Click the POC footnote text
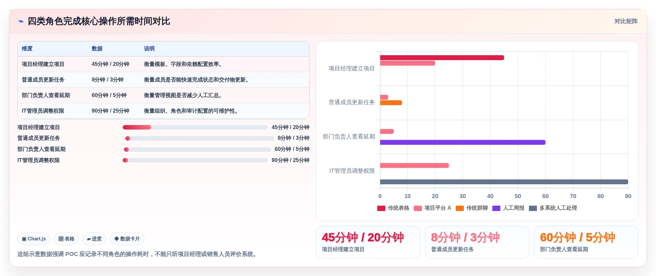 click(x=138, y=254)
